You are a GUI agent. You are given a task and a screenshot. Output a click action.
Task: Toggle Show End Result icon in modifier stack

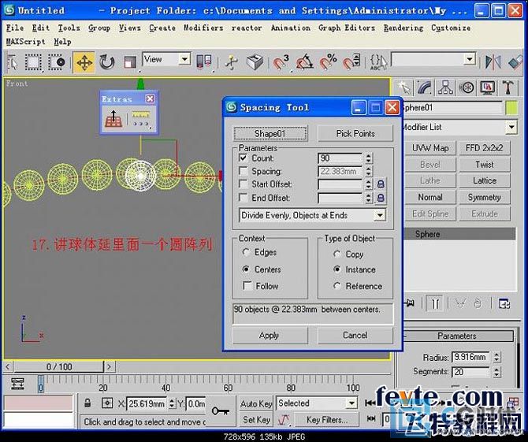pyautogui.click(x=435, y=303)
